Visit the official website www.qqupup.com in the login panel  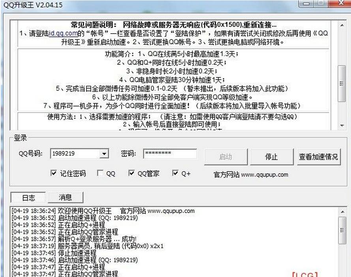(265, 175)
